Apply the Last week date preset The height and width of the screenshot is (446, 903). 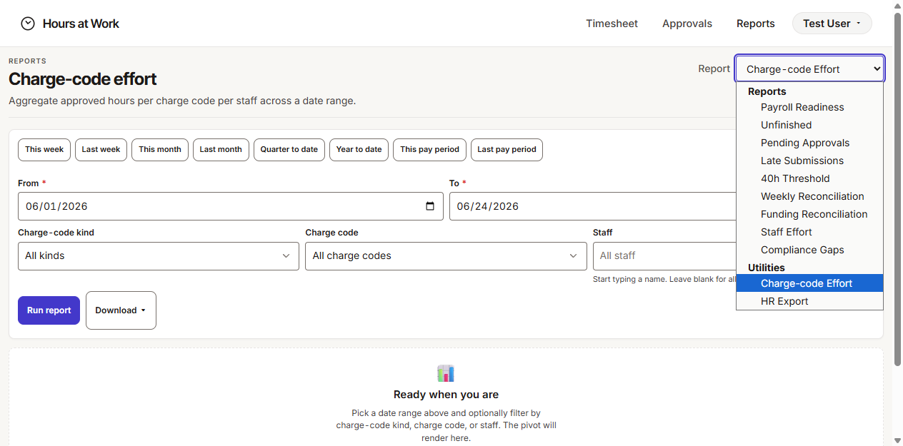click(101, 150)
